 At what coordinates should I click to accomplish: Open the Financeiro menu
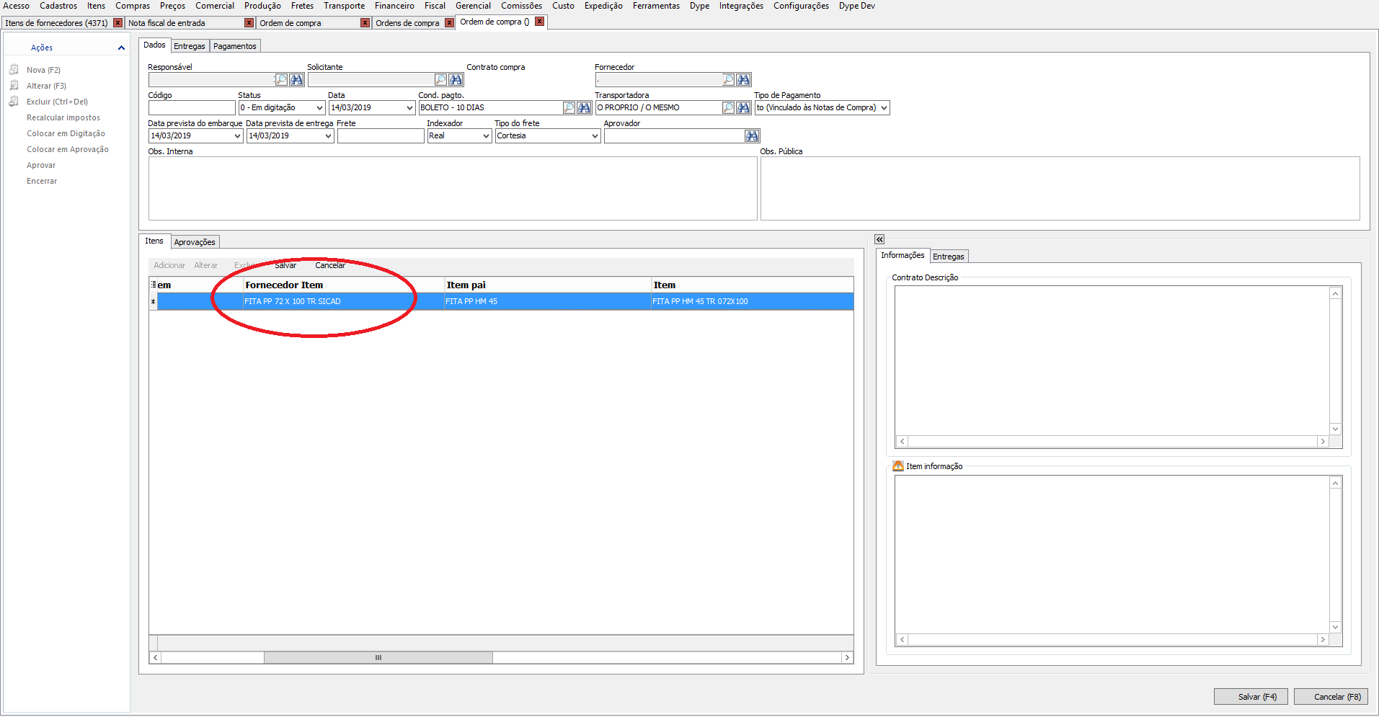(x=394, y=6)
